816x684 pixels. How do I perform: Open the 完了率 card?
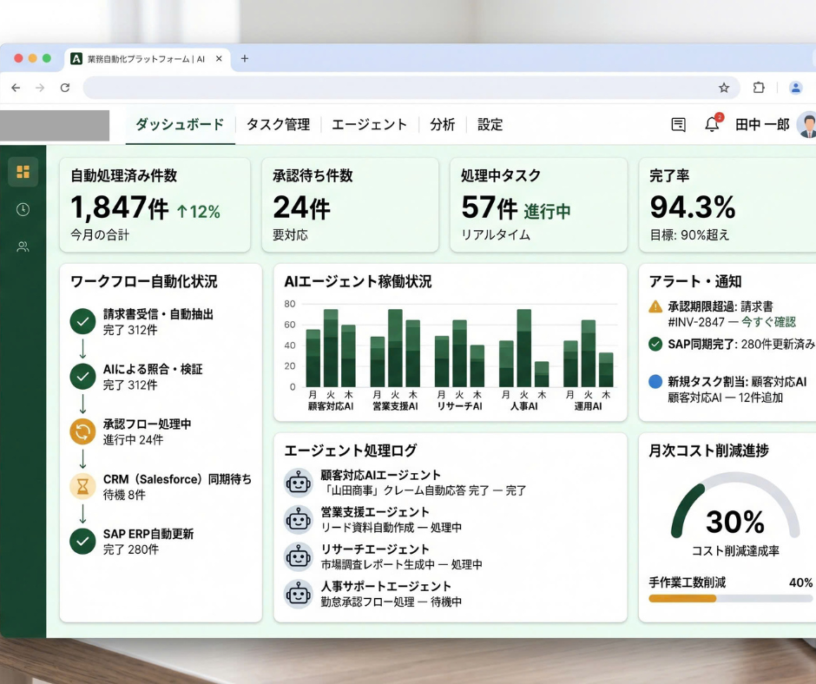click(727, 205)
